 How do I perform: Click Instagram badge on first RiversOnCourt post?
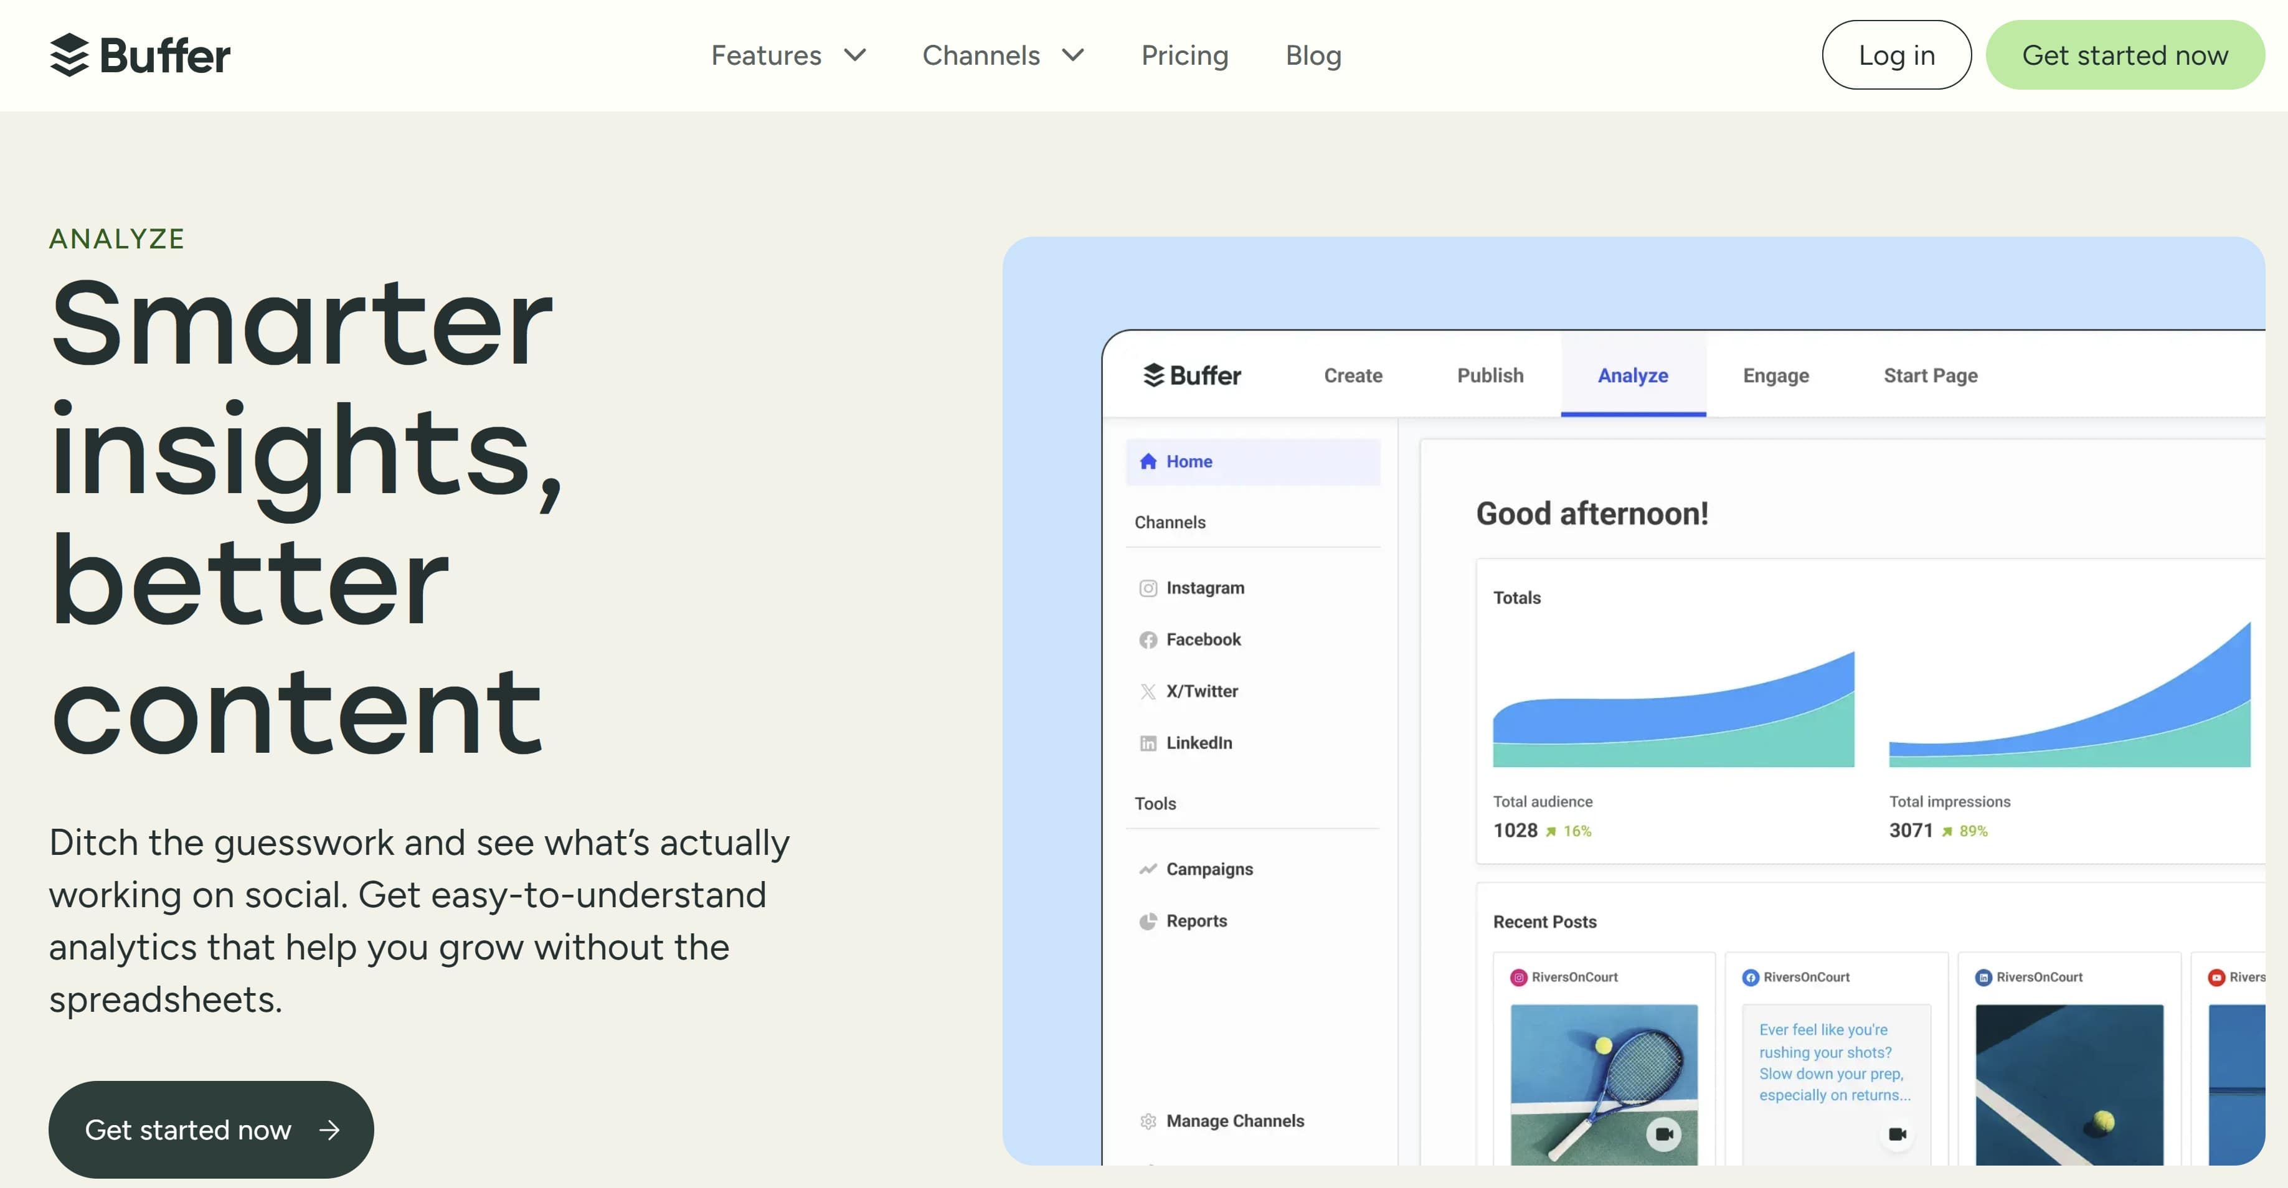coord(1518,978)
